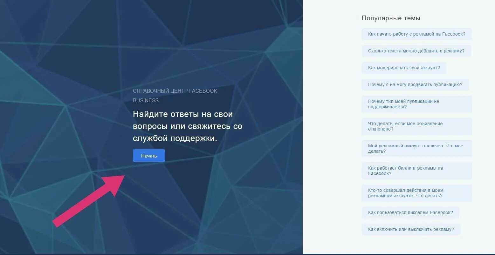
Task: Click the blue Начать button
Action: pos(149,156)
